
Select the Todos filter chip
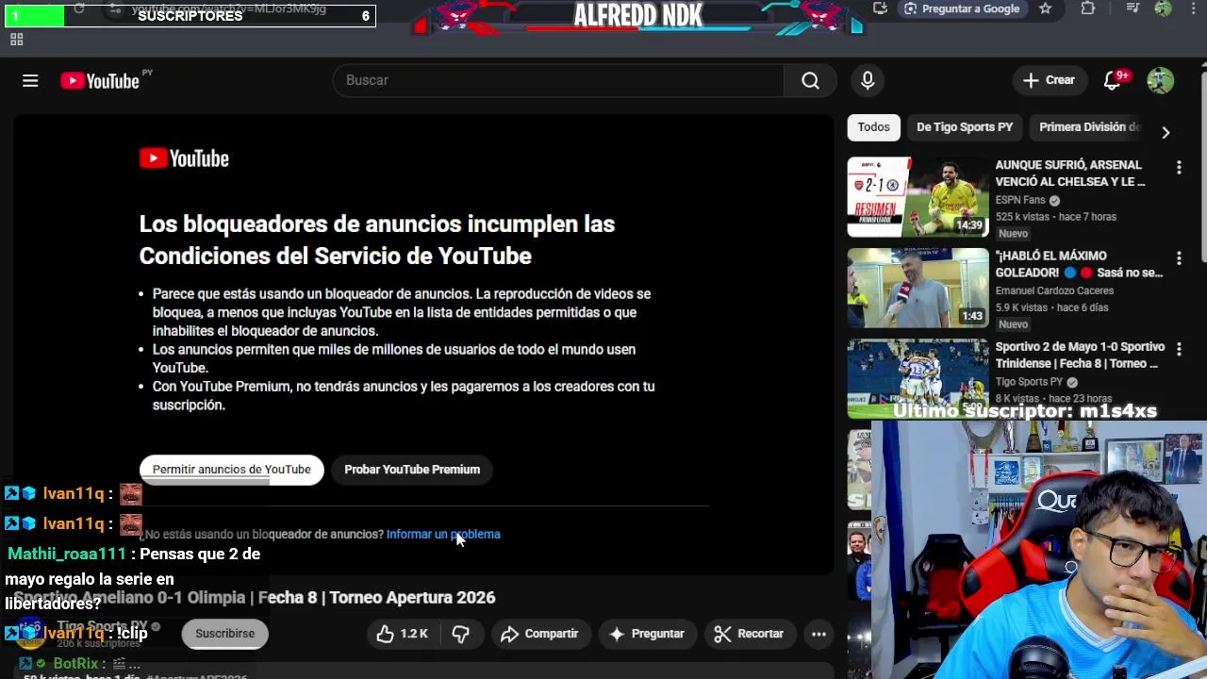click(873, 127)
